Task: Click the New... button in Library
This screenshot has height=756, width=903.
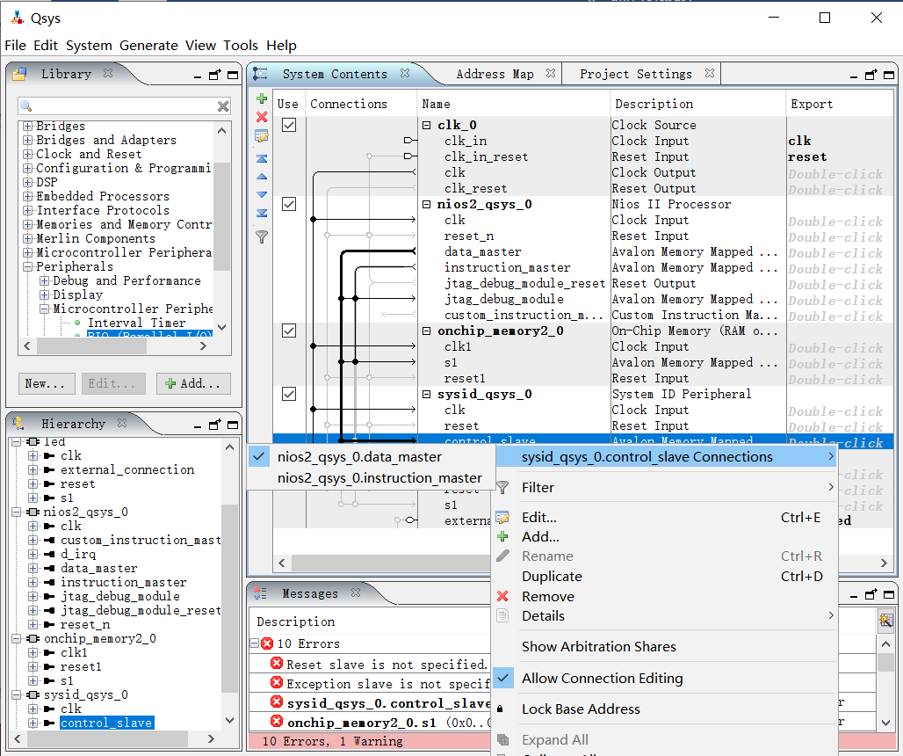Action: point(45,383)
